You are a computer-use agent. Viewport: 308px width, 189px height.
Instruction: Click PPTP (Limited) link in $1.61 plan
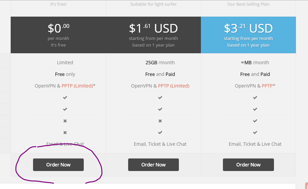tap(174, 86)
